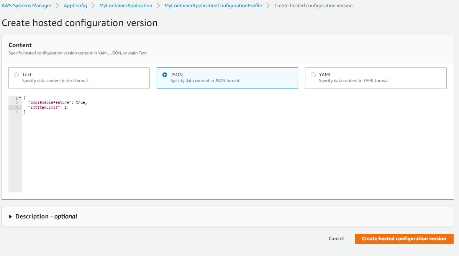Open the AppConfig breadcrumb link
The image size is (459, 256).
point(75,5)
